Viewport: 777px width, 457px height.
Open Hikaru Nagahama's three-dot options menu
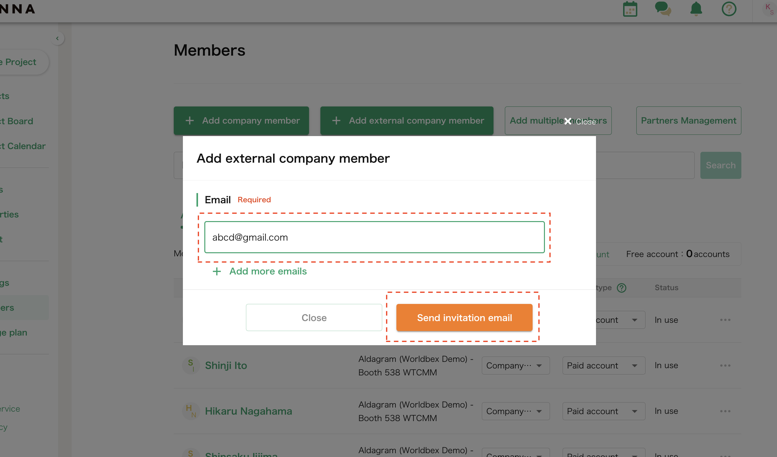pos(725,411)
